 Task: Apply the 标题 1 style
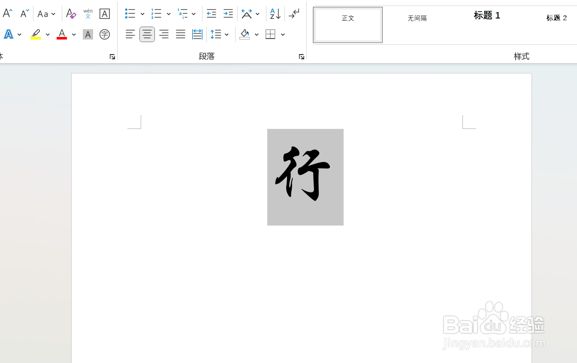tap(486, 15)
